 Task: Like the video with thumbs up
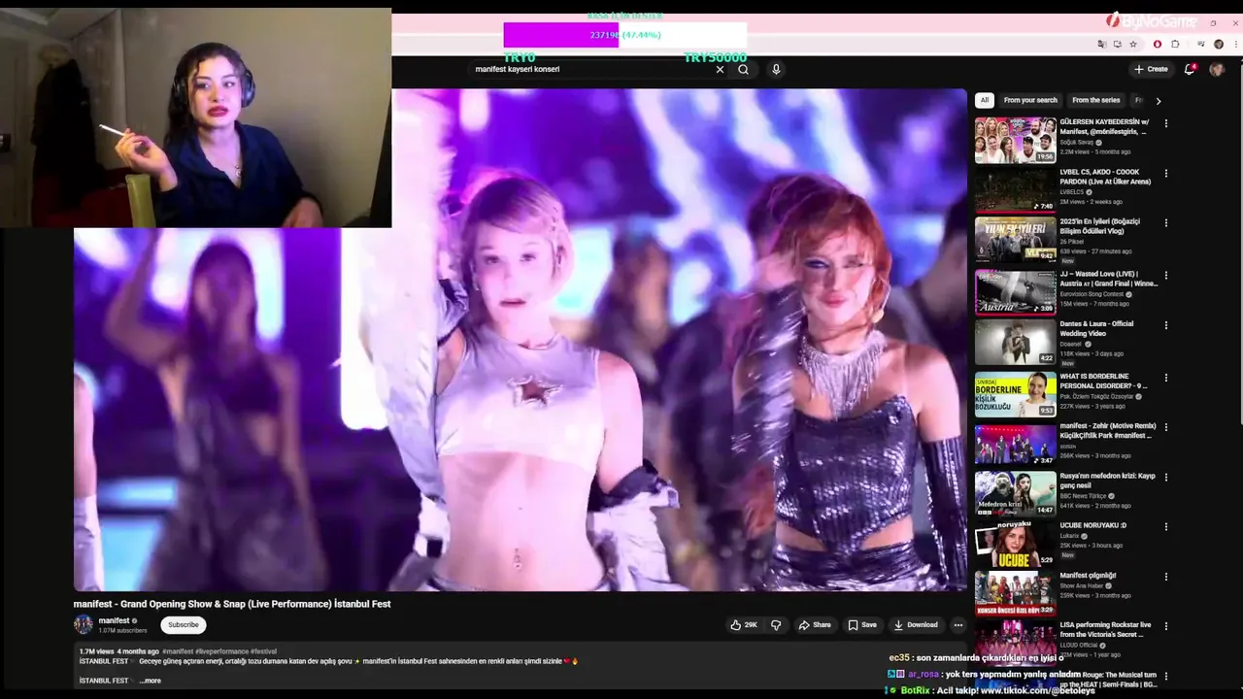point(744,625)
